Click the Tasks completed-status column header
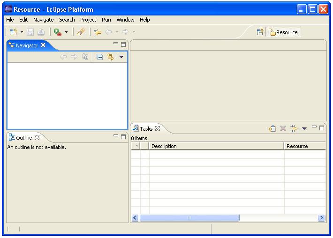 (x=136, y=146)
